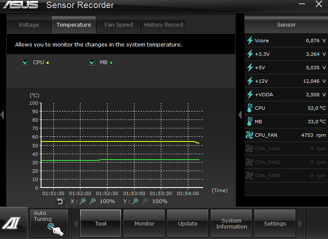
Task: Click the +VDDA lightning bolt icon
Action: 250,95
